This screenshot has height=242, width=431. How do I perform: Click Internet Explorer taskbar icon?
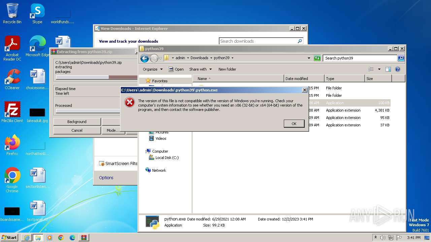click(27, 238)
